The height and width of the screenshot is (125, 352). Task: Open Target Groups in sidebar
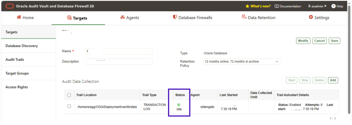[29, 73]
